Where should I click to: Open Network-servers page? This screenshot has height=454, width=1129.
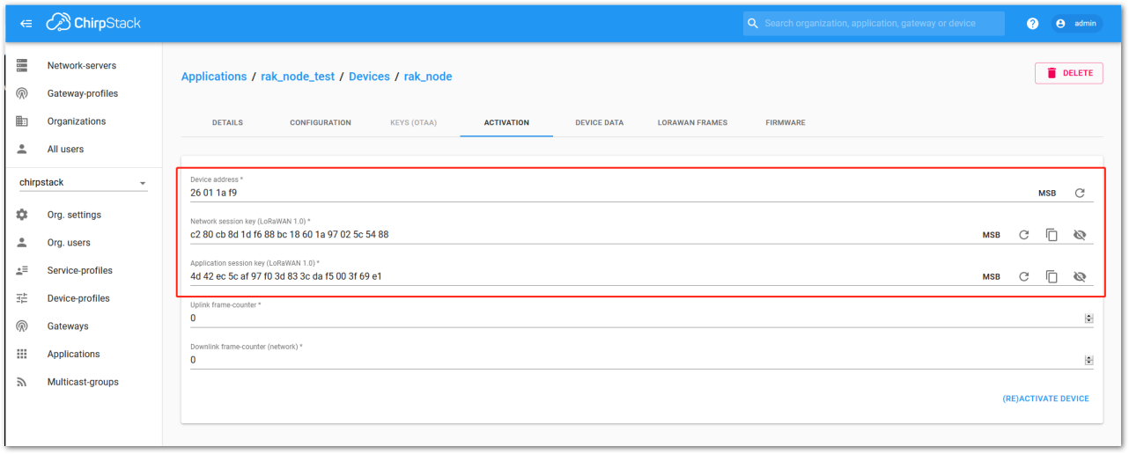(82, 66)
